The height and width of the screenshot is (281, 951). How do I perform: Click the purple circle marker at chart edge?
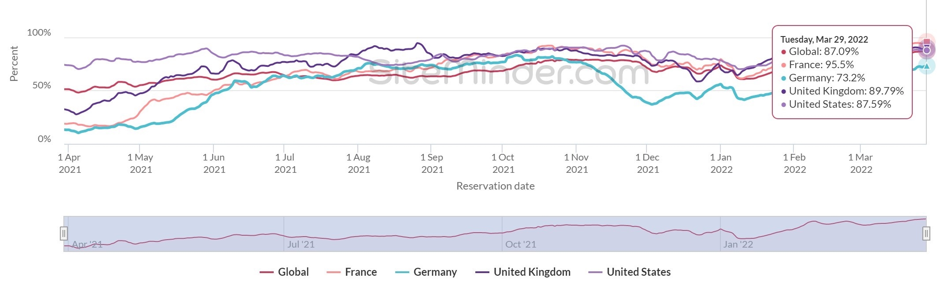point(926,51)
